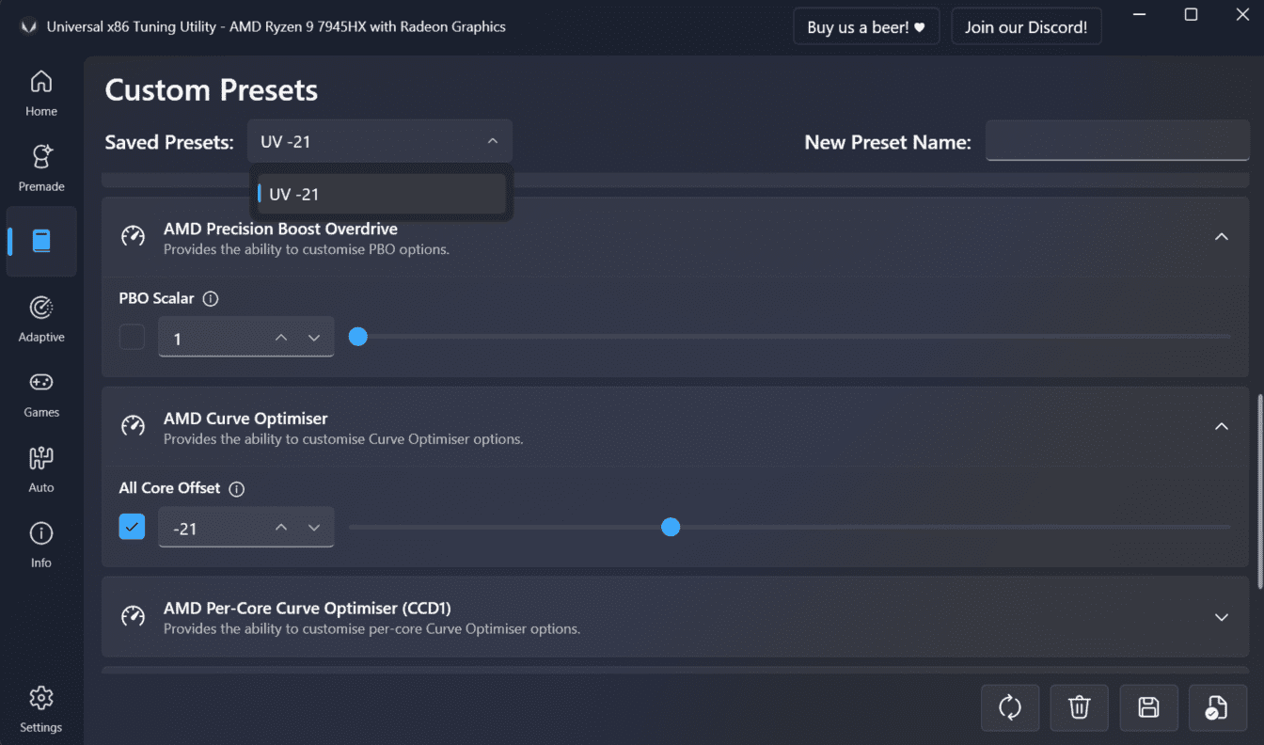This screenshot has width=1264, height=745.
Task: Collapse the AMD Precision Boost Overdrive section
Action: pyautogui.click(x=1222, y=237)
